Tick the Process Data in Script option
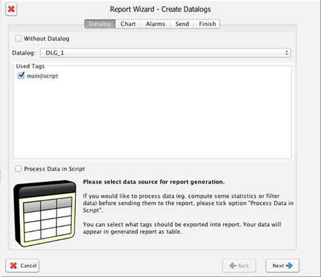 tap(18, 169)
